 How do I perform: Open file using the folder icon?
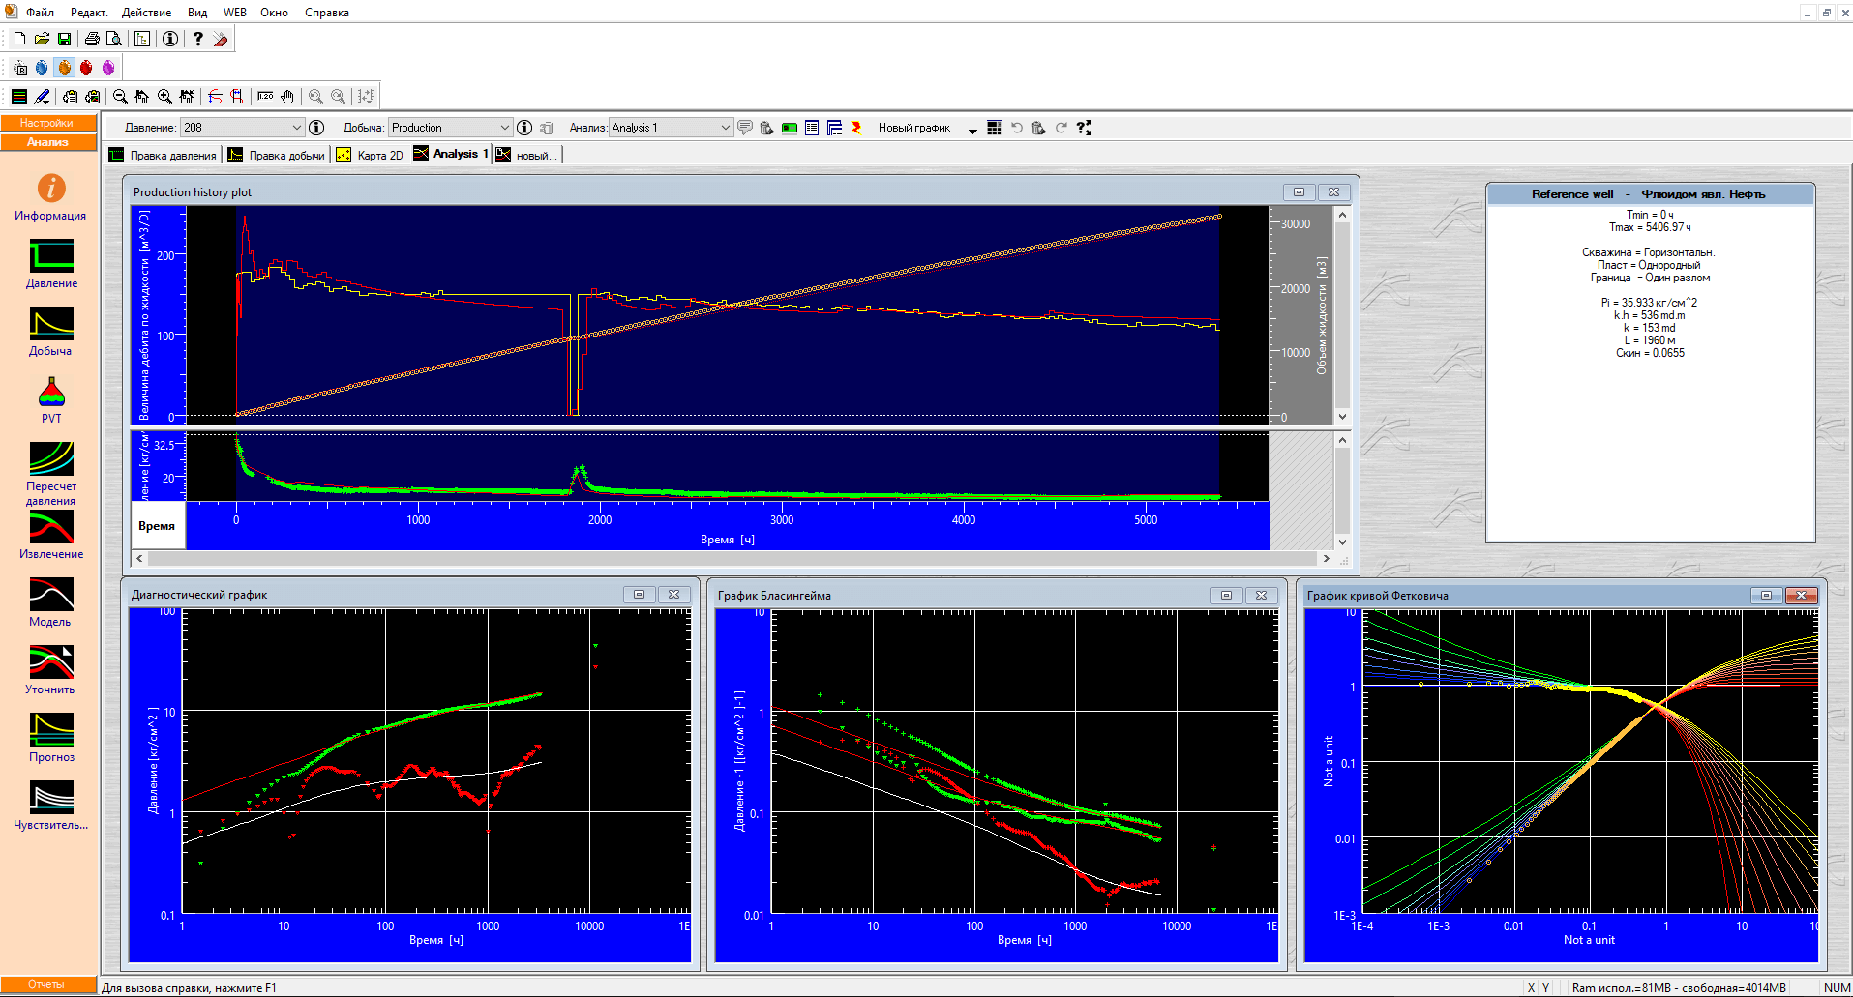42,39
